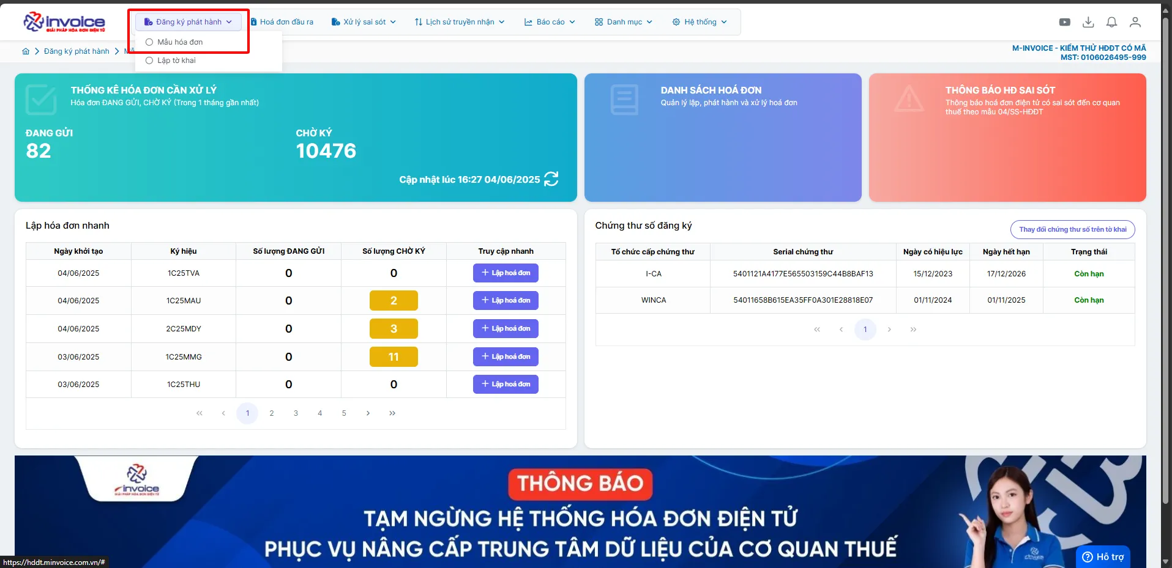Click the ĐANG GỬI count 82

click(x=39, y=150)
